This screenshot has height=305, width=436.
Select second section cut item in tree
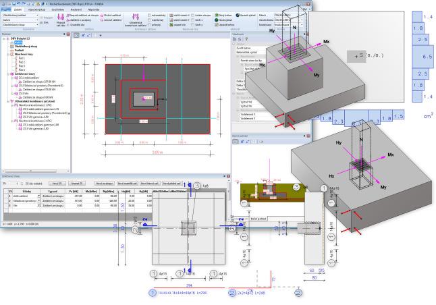(22, 62)
